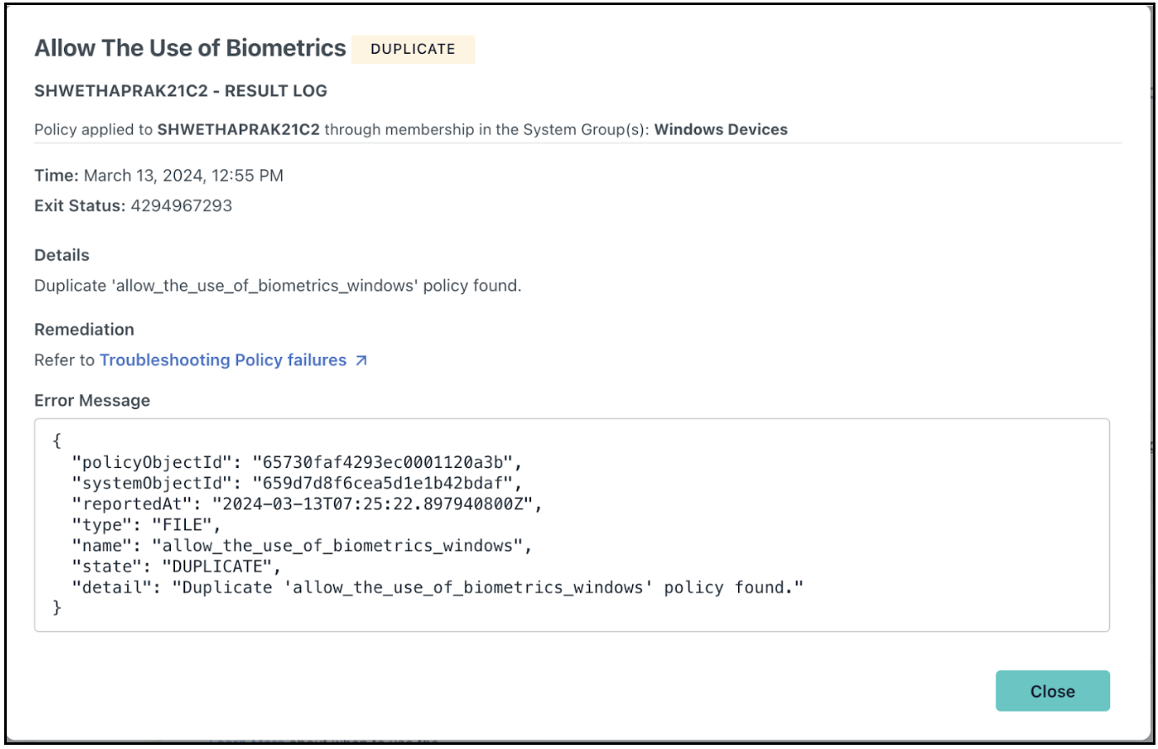Click the Error Message section heading

(x=93, y=401)
